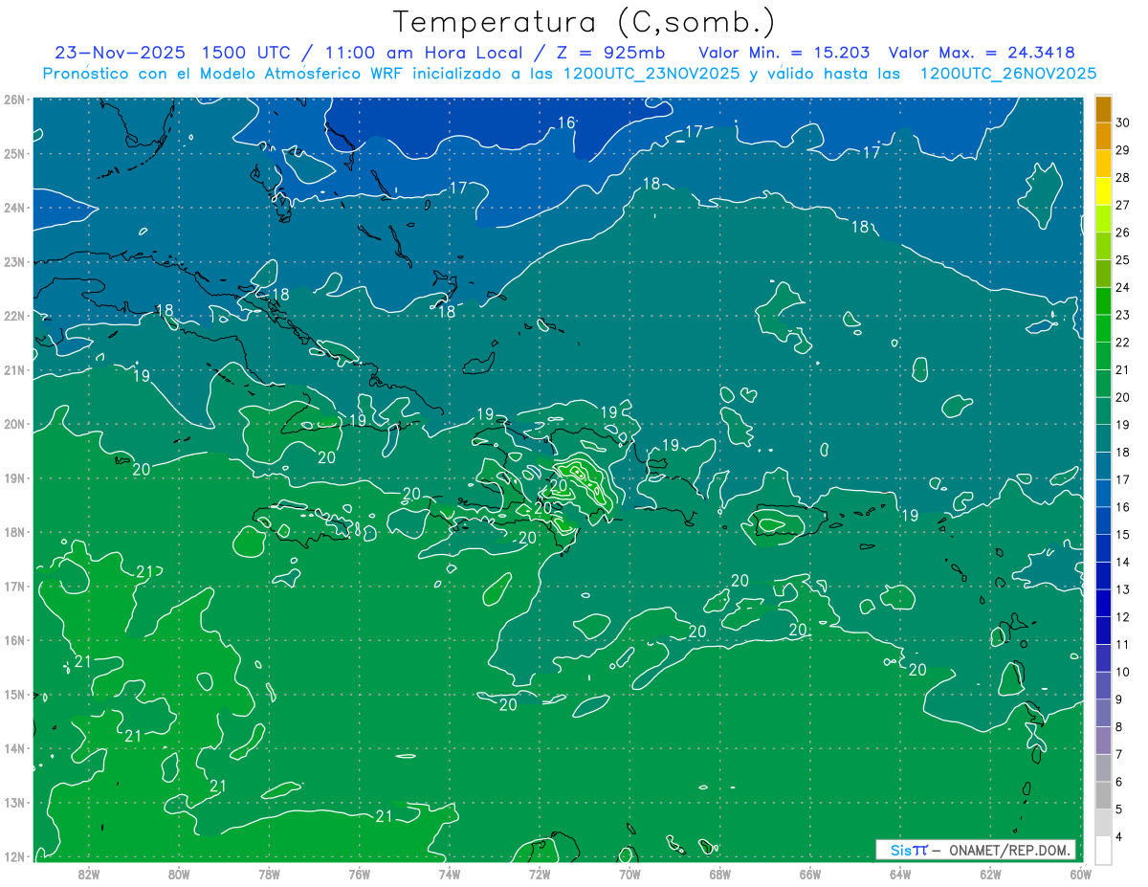The width and height of the screenshot is (1148, 887).
Task: Click the "68W" longitude axis label
Action: tap(719, 874)
